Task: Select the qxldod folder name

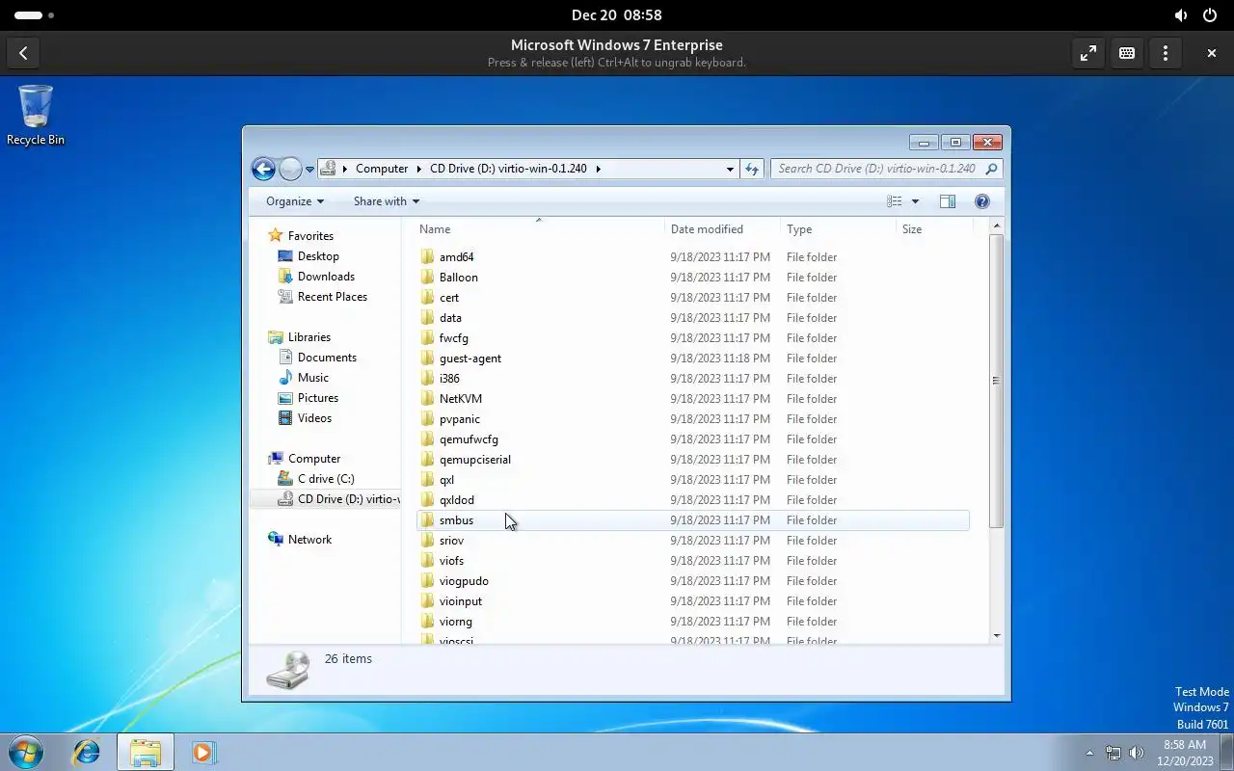Action: pyautogui.click(x=457, y=500)
